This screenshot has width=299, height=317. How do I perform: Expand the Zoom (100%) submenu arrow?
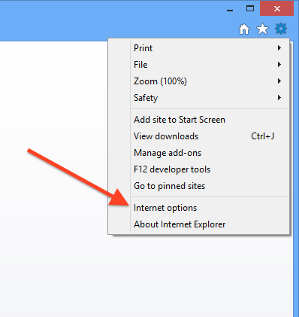(x=279, y=81)
